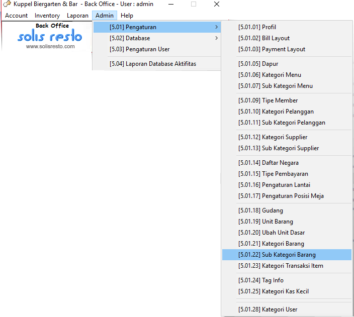This screenshot has width=354, height=317.
Task: Select Bill Layout from submenu
Action: click(x=263, y=38)
